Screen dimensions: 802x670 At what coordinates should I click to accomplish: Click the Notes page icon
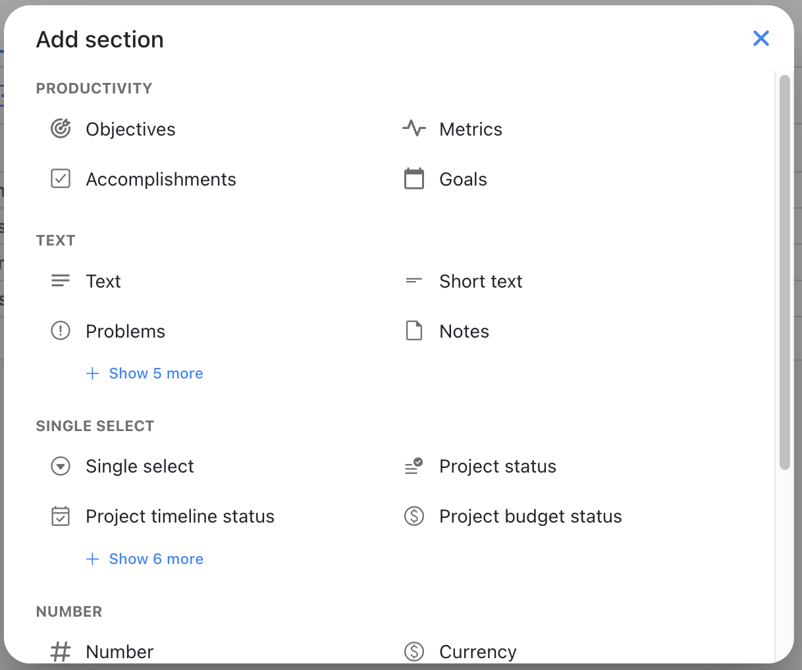(x=414, y=330)
